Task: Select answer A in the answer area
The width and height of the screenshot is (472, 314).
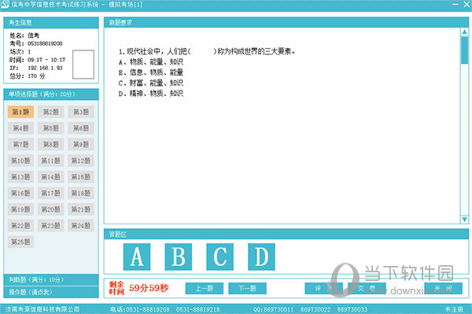Action: (x=137, y=257)
